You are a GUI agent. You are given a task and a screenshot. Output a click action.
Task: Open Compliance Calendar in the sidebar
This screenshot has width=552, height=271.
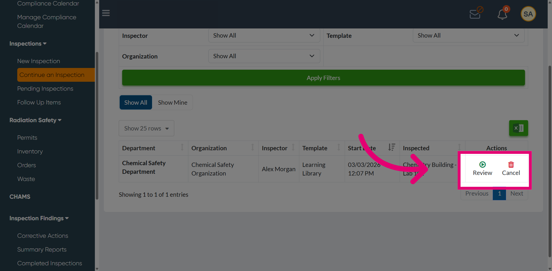point(48,3)
